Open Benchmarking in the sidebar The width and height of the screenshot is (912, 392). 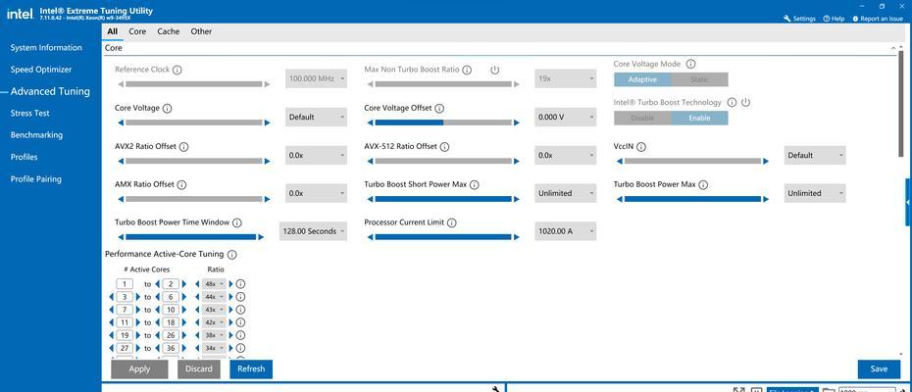pos(36,135)
